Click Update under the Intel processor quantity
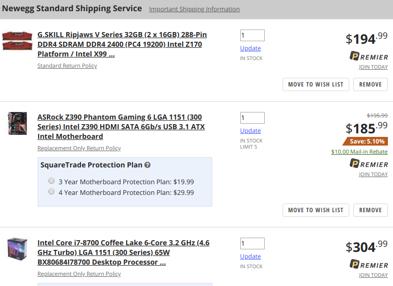393x286 pixels. coord(250,256)
